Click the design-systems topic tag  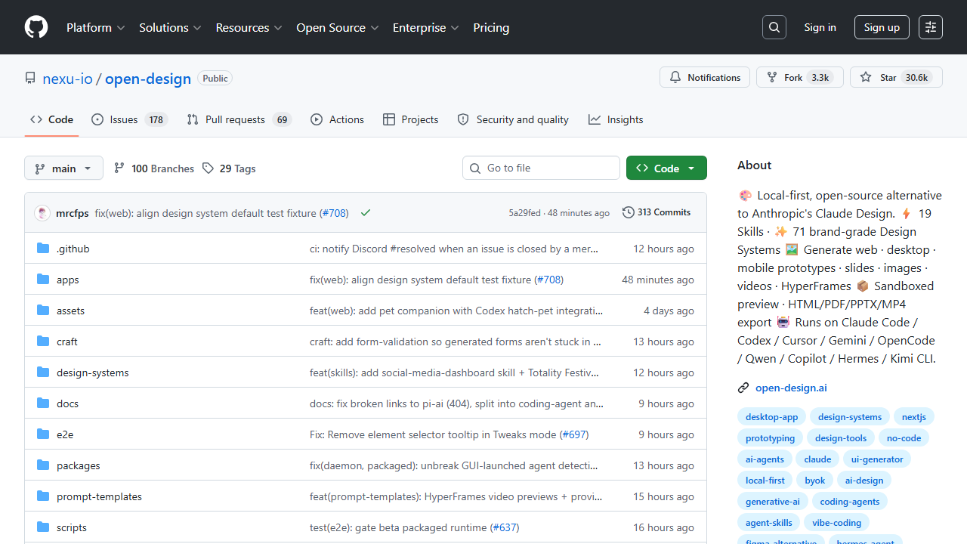pos(849,417)
